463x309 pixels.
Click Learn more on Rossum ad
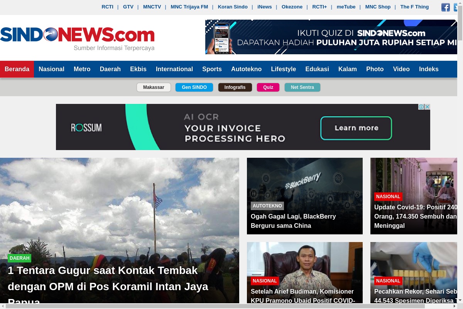[x=356, y=128]
